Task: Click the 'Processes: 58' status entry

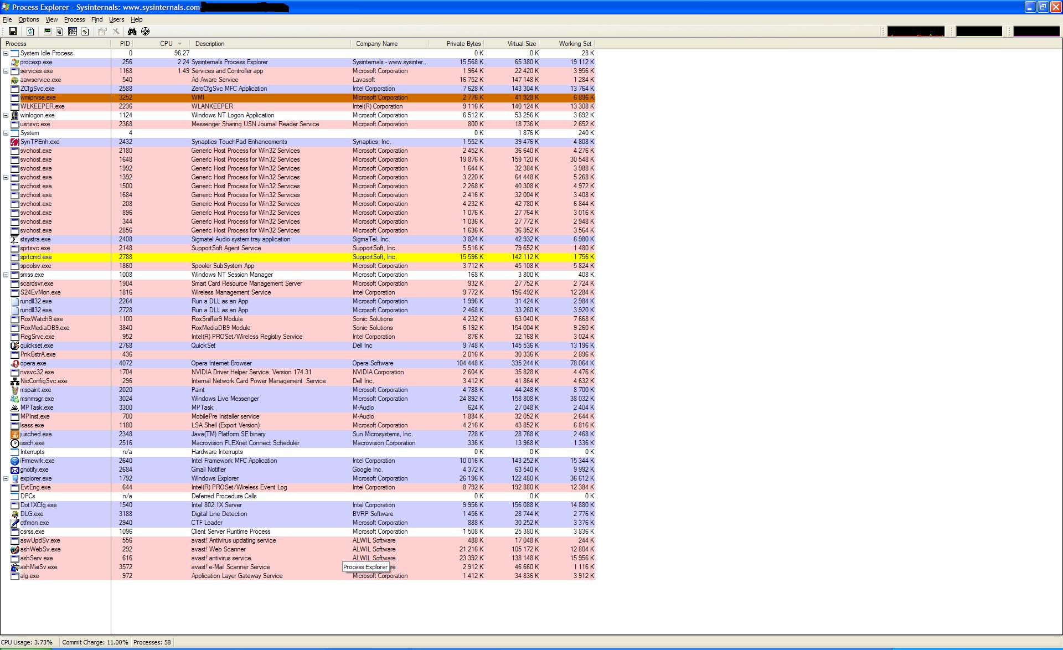Action: [x=152, y=642]
